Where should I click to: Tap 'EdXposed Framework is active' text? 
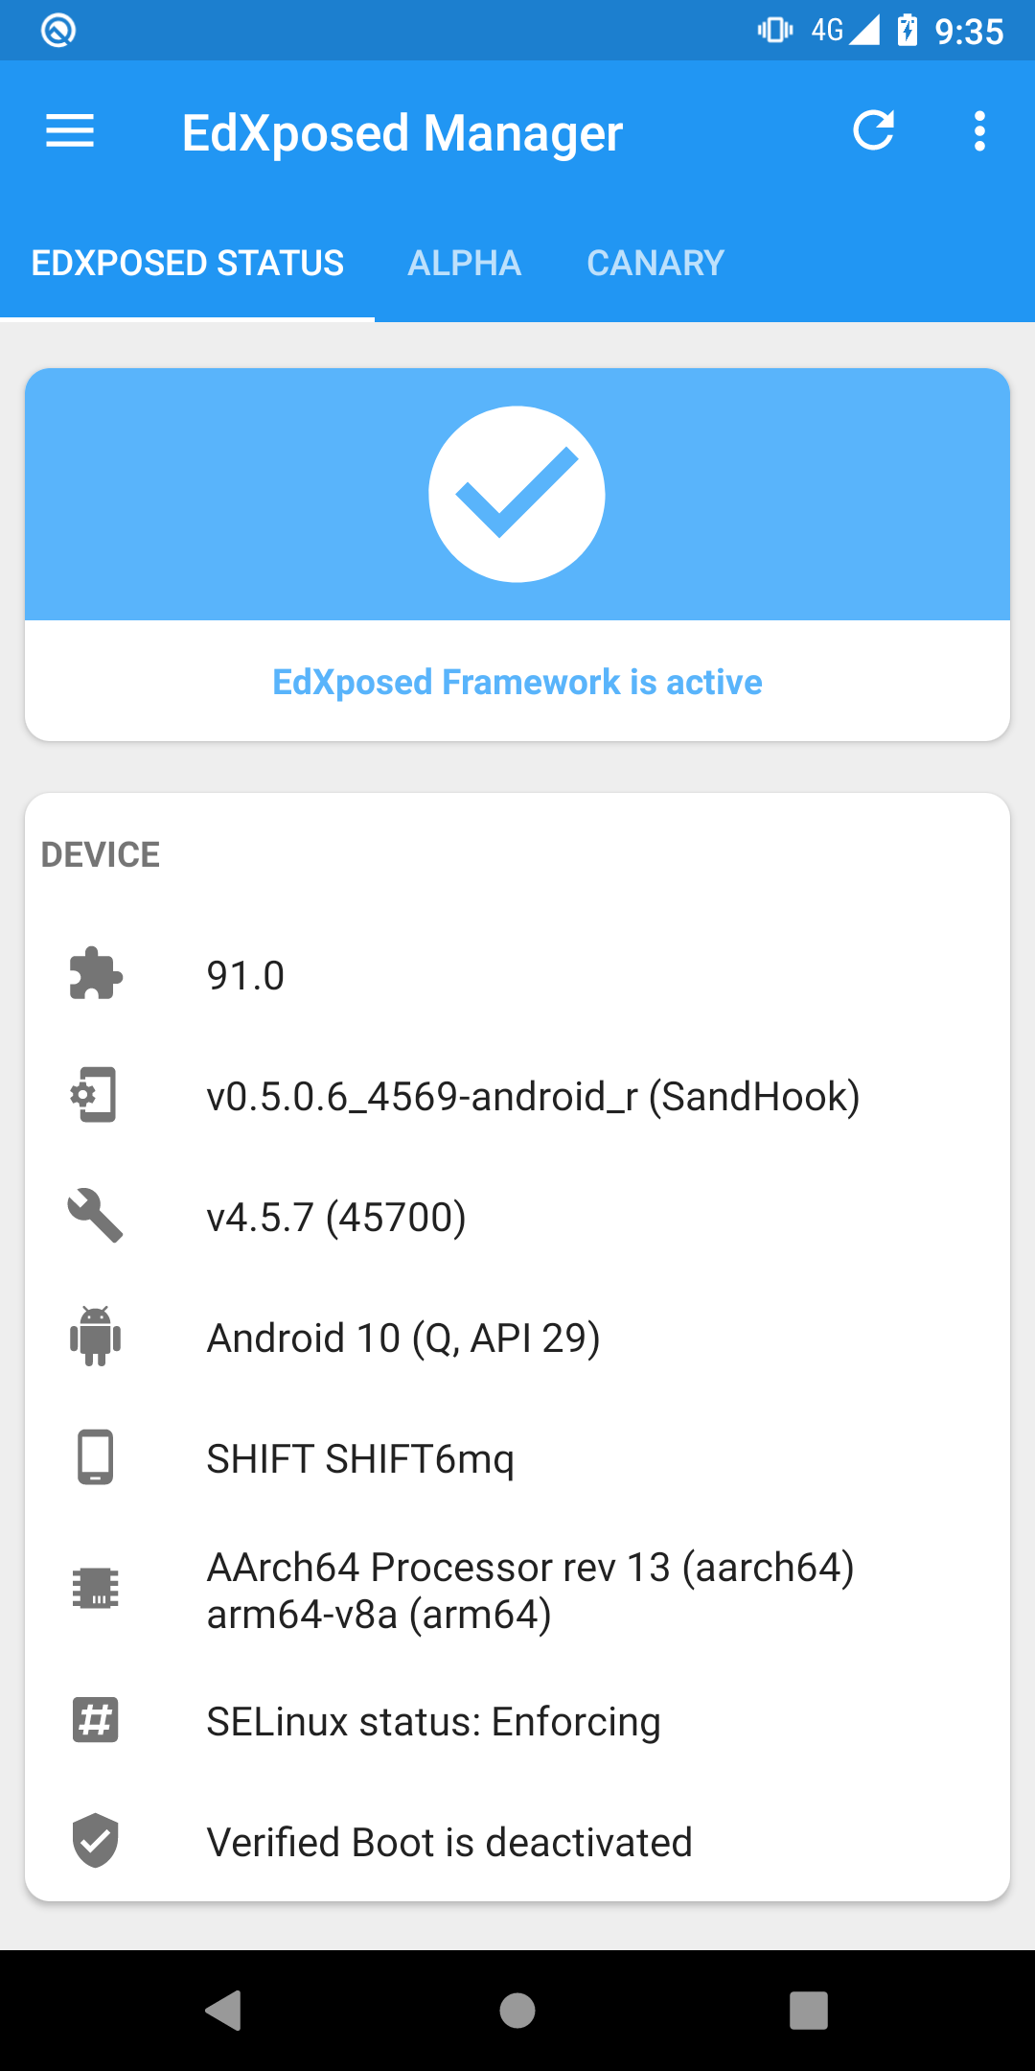coord(517,682)
